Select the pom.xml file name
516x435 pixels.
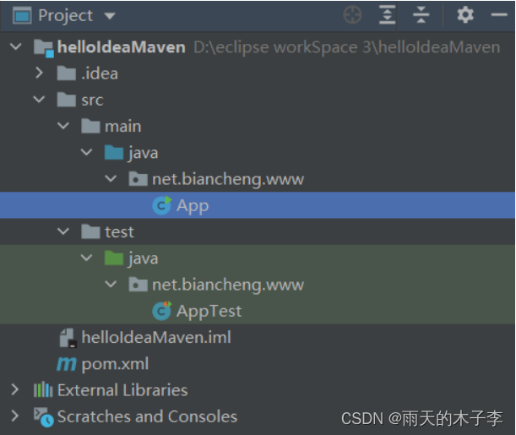(115, 365)
